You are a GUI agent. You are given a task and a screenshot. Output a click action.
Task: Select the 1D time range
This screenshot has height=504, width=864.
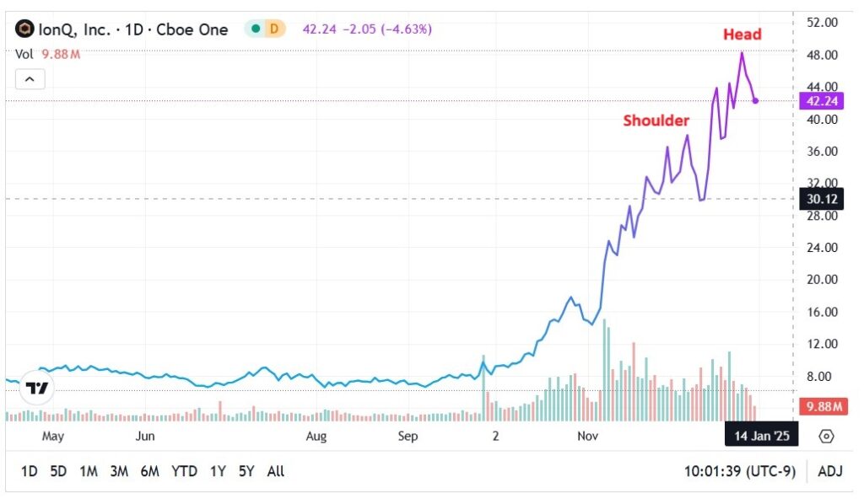(30, 471)
